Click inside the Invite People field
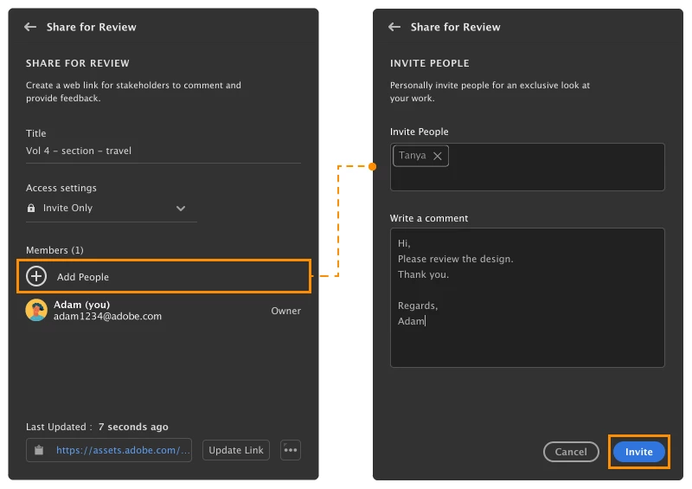The image size is (692, 489). (528, 167)
